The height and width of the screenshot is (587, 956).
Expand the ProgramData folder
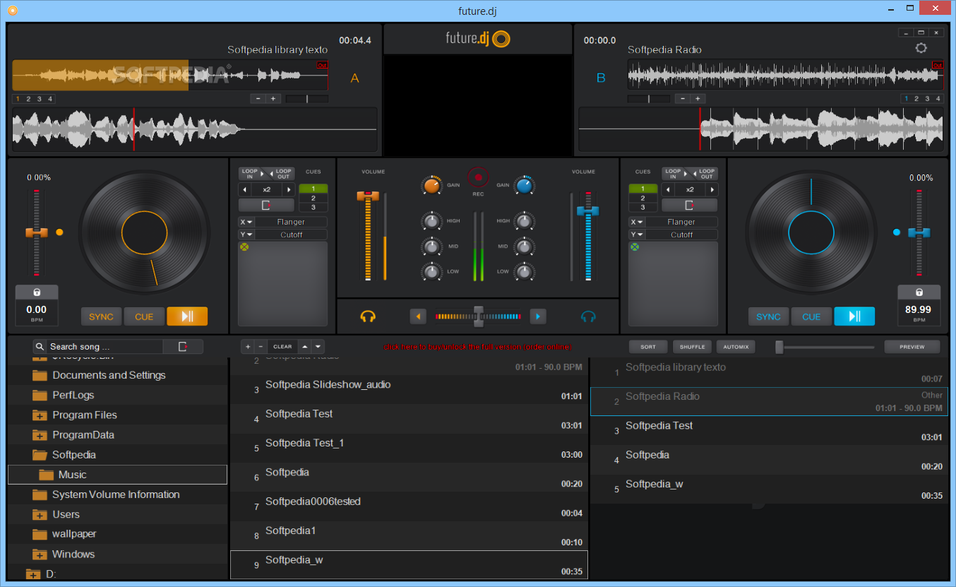click(40, 435)
